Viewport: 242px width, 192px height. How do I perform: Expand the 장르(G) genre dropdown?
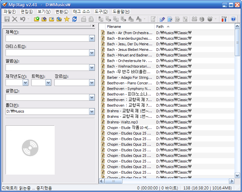point(92,83)
